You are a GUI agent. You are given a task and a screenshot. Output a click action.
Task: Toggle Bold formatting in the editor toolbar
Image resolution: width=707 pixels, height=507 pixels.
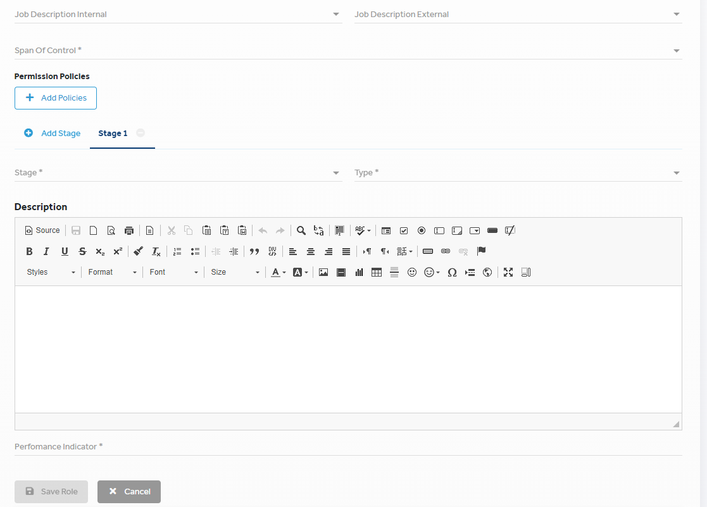[29, 251]
